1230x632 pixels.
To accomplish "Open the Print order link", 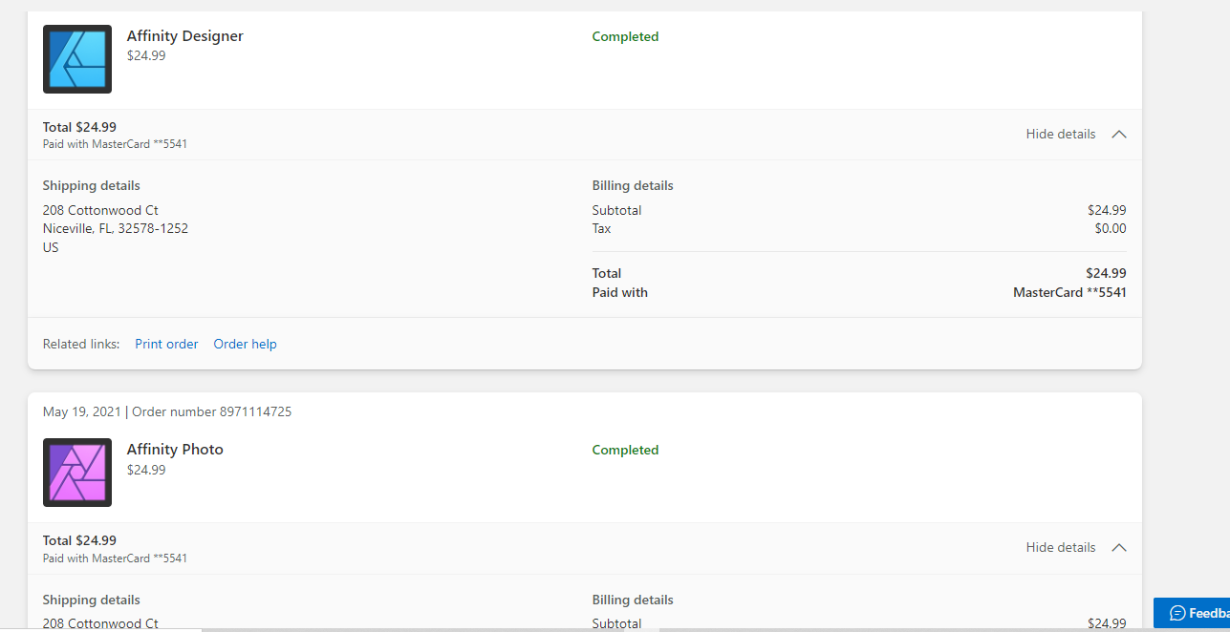I will click(x=166, y=344).
